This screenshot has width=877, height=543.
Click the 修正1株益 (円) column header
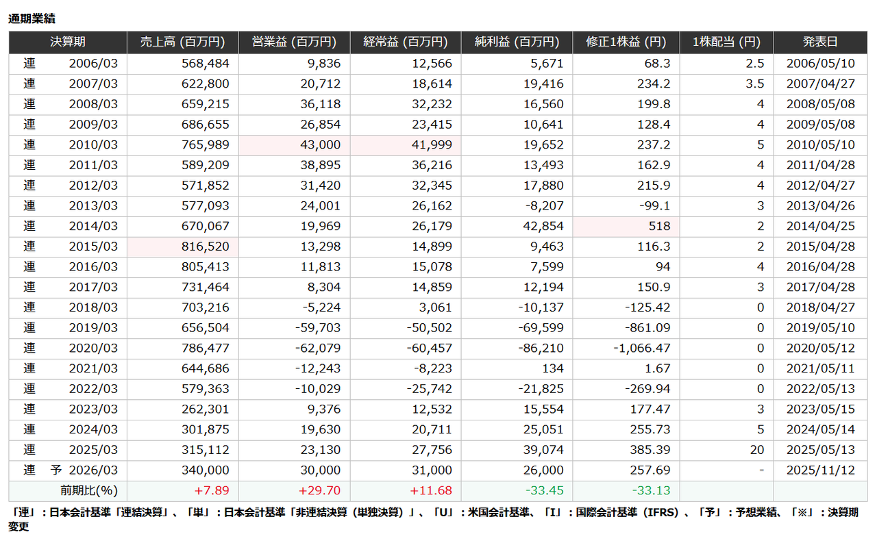(626, 42)
